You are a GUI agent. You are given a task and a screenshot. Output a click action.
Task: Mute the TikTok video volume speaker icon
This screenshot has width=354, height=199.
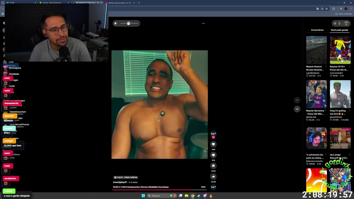(x=116, y=23)
